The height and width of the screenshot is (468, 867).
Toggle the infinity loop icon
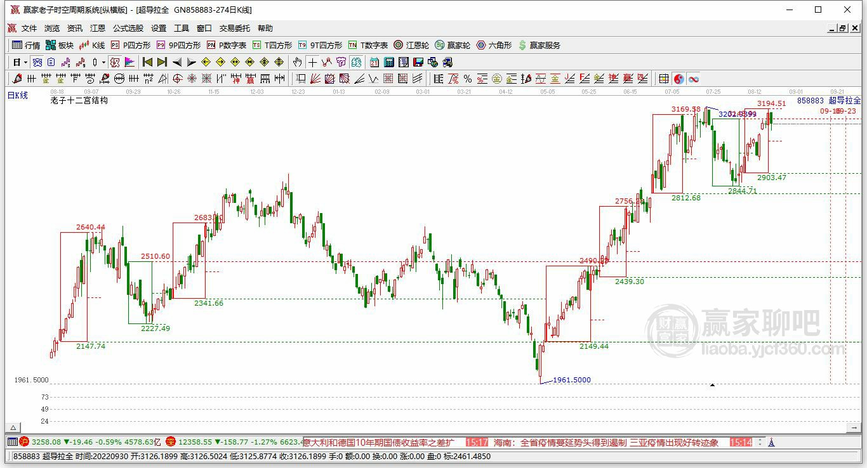[x=692, y=79]
